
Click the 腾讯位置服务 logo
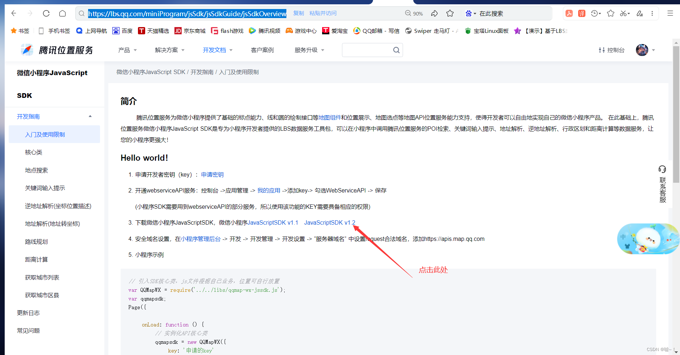point(57,50)
